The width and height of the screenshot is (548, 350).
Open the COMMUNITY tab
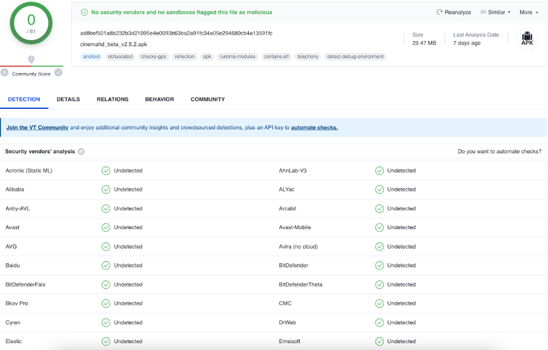click(208, 99)
